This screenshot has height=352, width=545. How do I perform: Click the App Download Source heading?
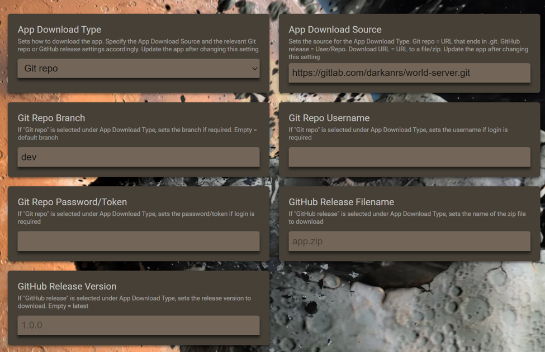[x=335, y=30]
